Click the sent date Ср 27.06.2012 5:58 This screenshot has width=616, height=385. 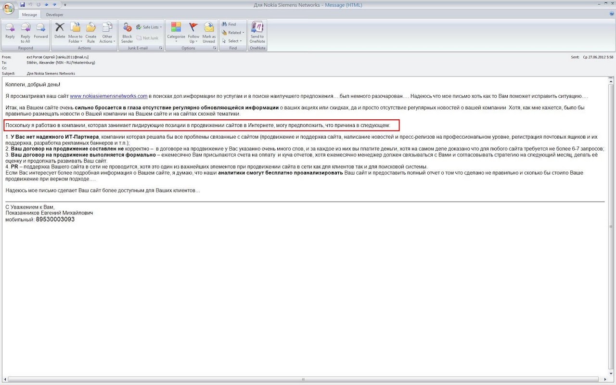[597, 57]
